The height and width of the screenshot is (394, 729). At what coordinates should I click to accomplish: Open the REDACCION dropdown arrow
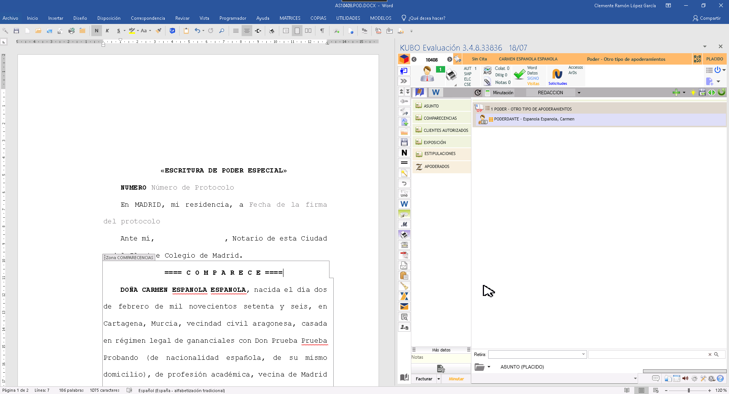[579, 93]
